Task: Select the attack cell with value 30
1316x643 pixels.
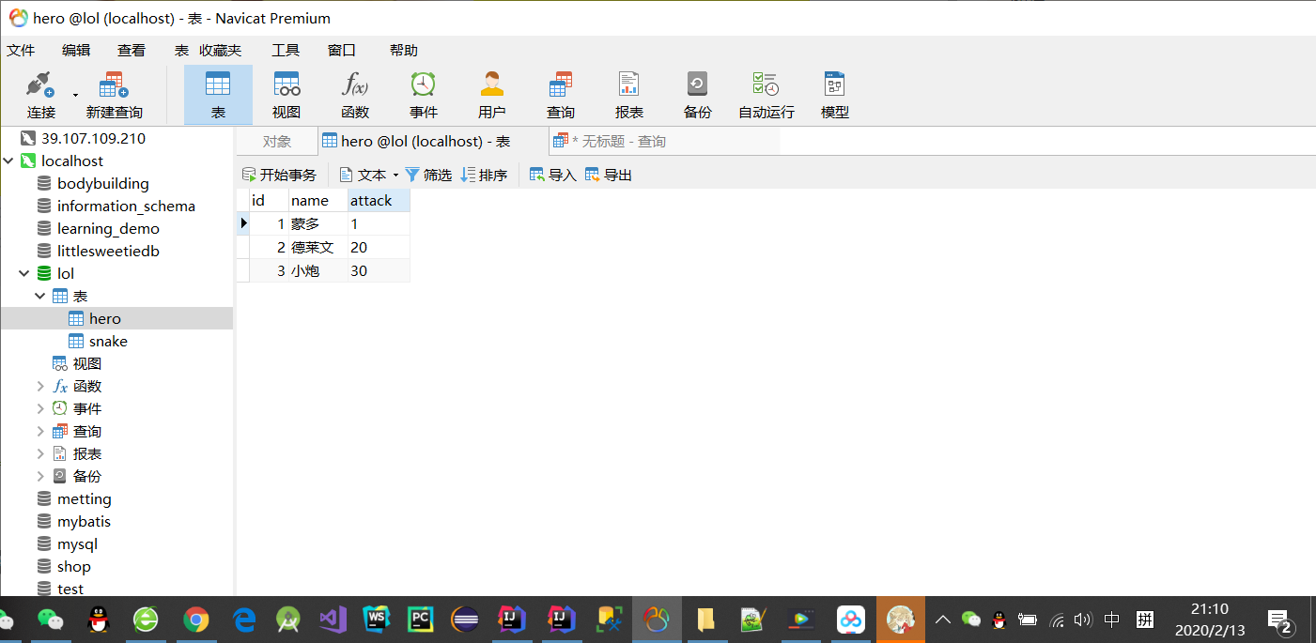Action: [x=379, y=271]
